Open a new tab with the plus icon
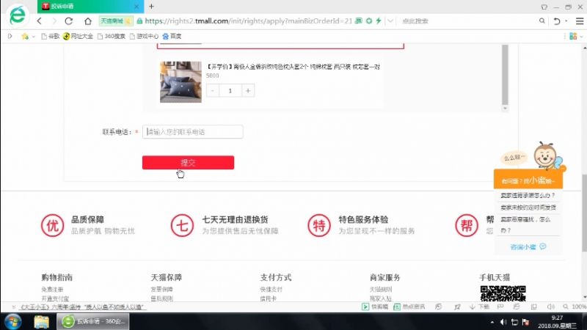Image resolution: width=587 pixels, height=330 pixels. pyautogui.click(x=151, y=7)
